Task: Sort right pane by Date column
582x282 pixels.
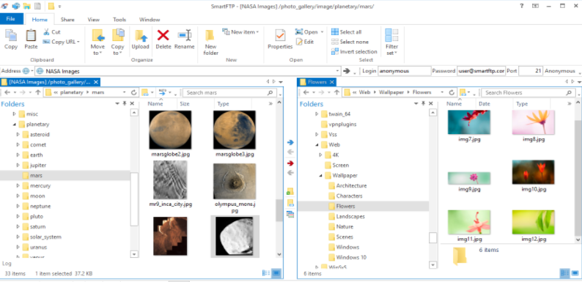Action: pyautogui.click(x=484, y=104)
